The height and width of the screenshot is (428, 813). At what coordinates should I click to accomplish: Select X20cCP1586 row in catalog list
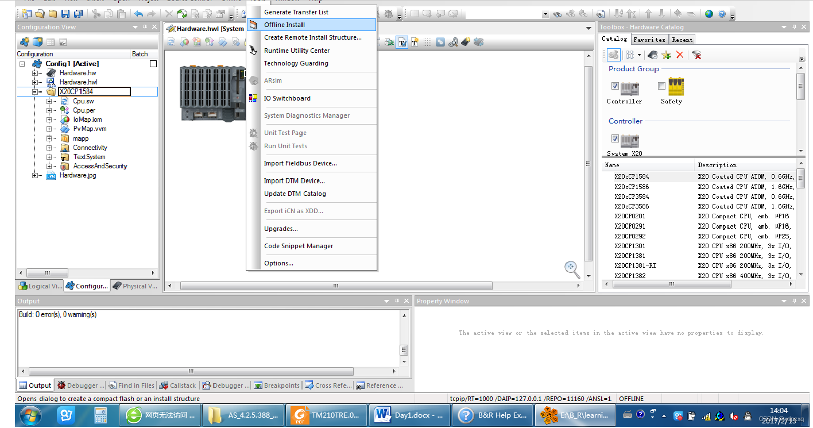click(x=700, y=187)
